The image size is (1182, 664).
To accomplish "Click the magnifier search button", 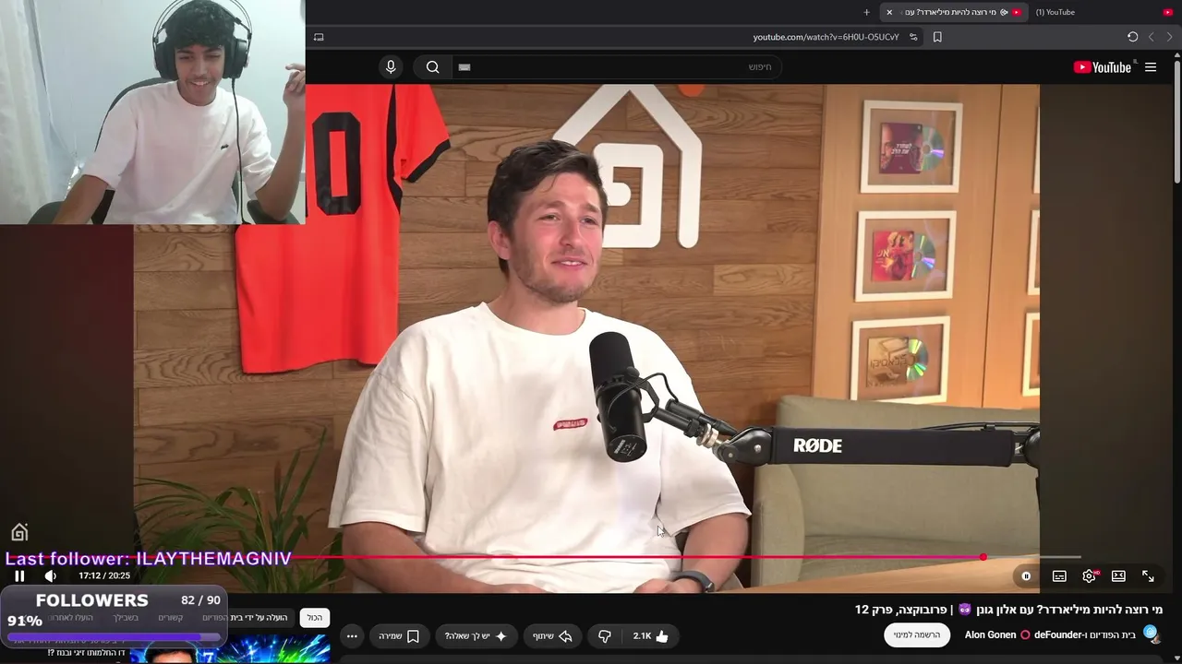I will pos(432,67).
